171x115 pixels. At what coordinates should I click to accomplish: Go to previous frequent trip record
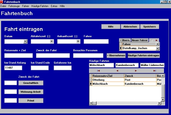117,71
